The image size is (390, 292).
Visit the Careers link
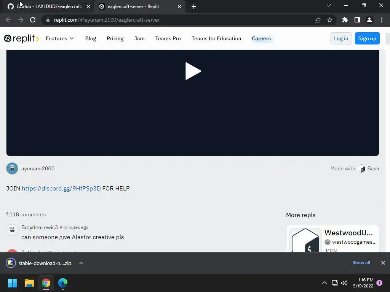[261, 38]
